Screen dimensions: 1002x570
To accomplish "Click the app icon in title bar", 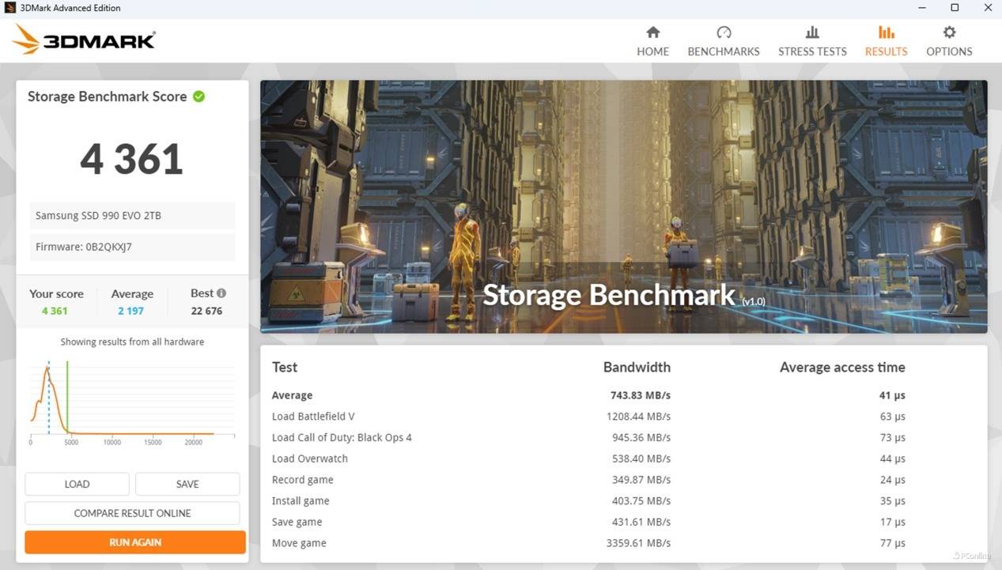I will tap(10, 8).
